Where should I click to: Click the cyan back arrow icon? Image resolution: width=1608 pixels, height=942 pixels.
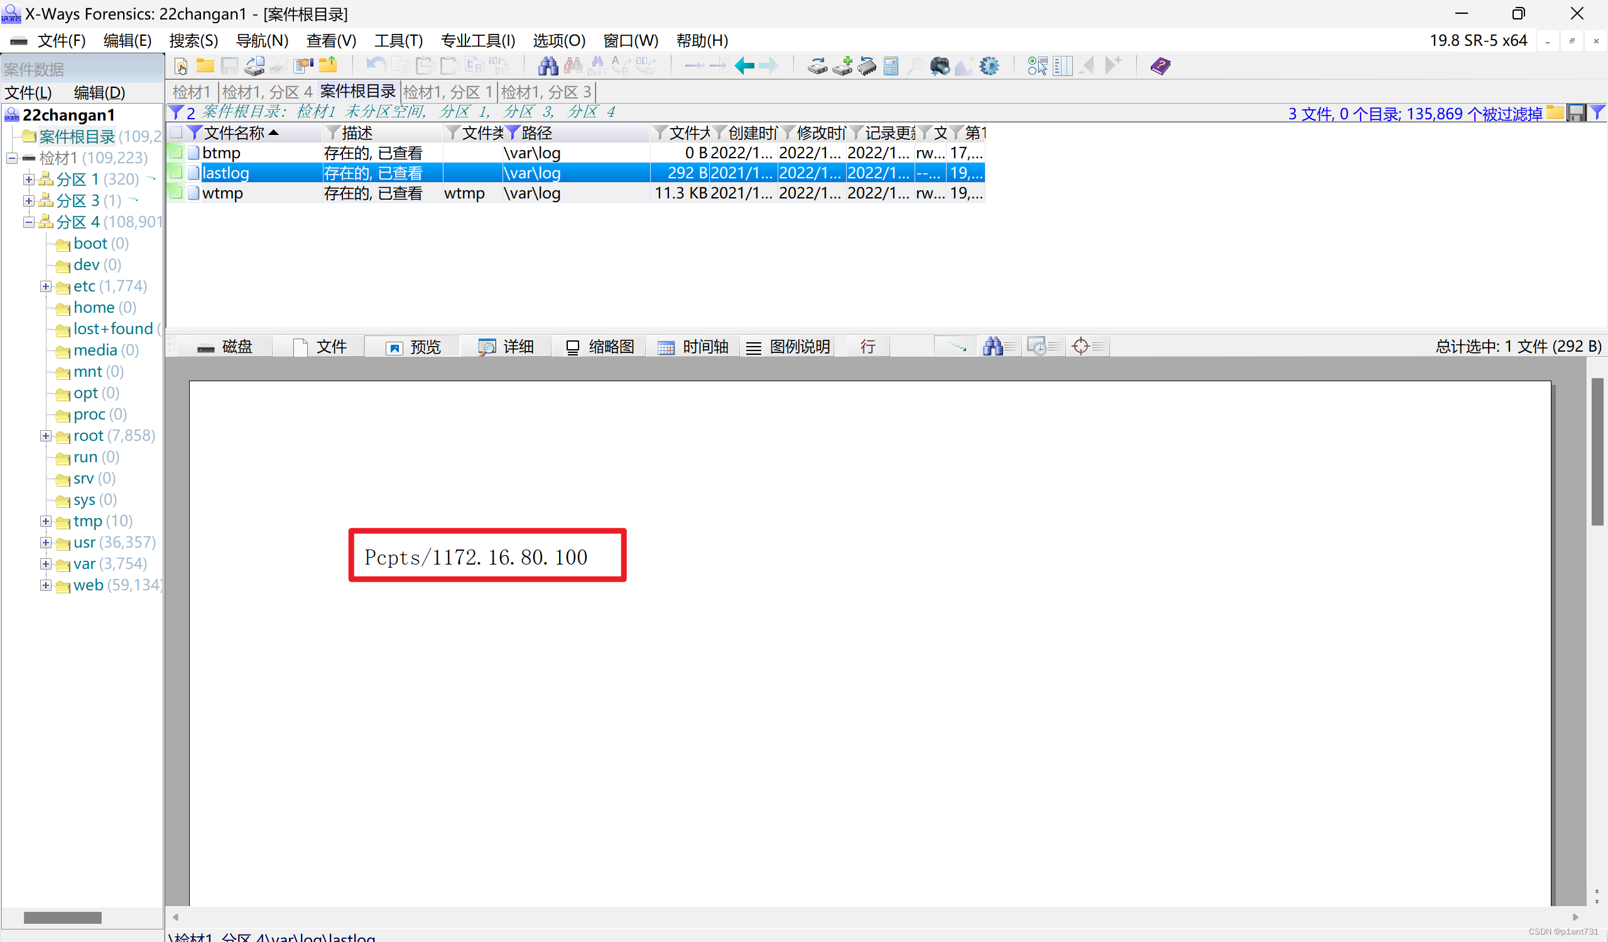point(744,66)
